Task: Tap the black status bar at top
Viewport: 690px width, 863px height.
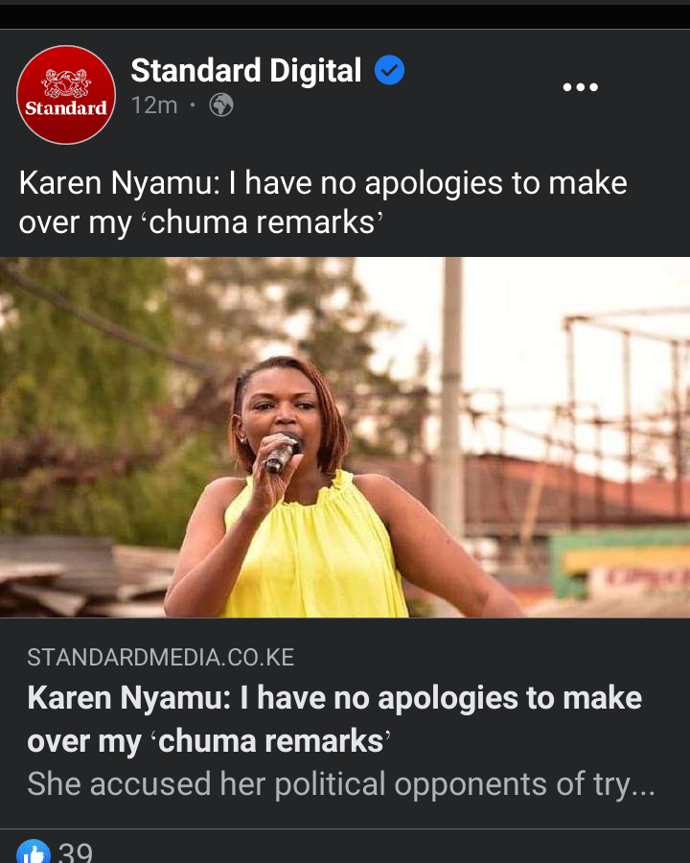Action: click(x=345, y=16)
